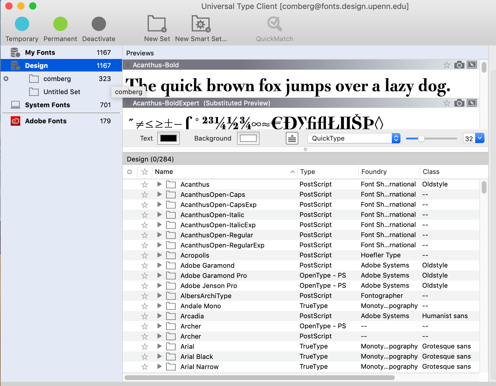The image size is (496, 386).
Task: Expand the Acanthus font family
Action: [x=160, y=184]
